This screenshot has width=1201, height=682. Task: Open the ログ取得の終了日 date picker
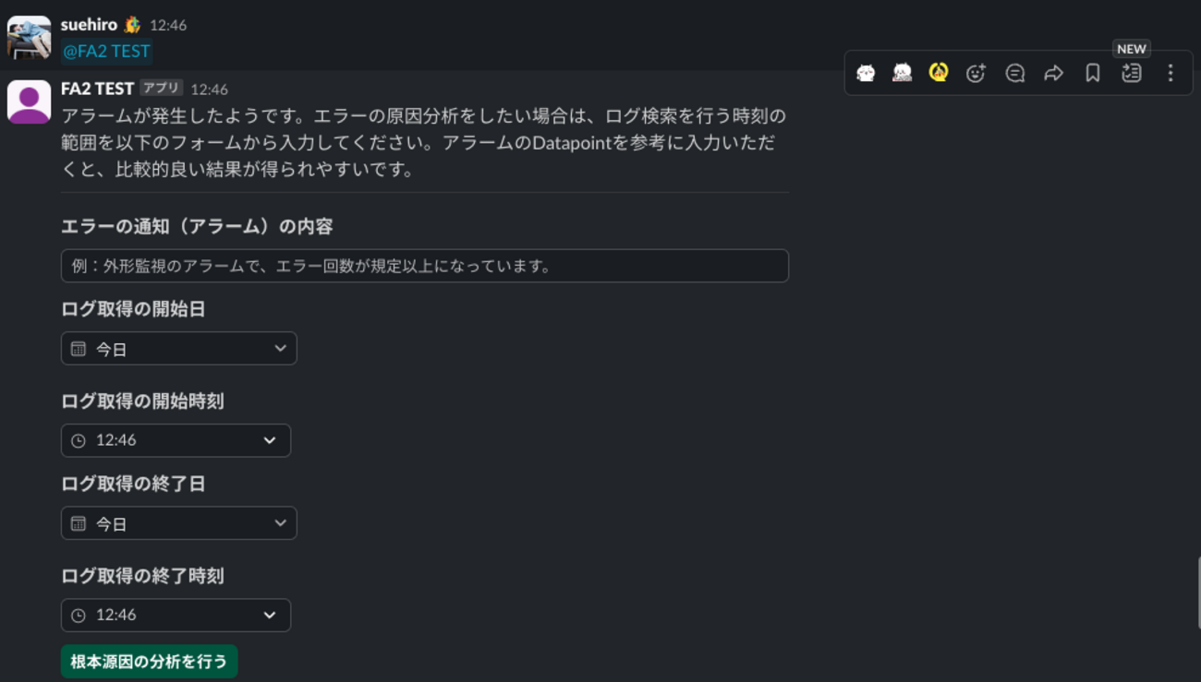(178, 523)
